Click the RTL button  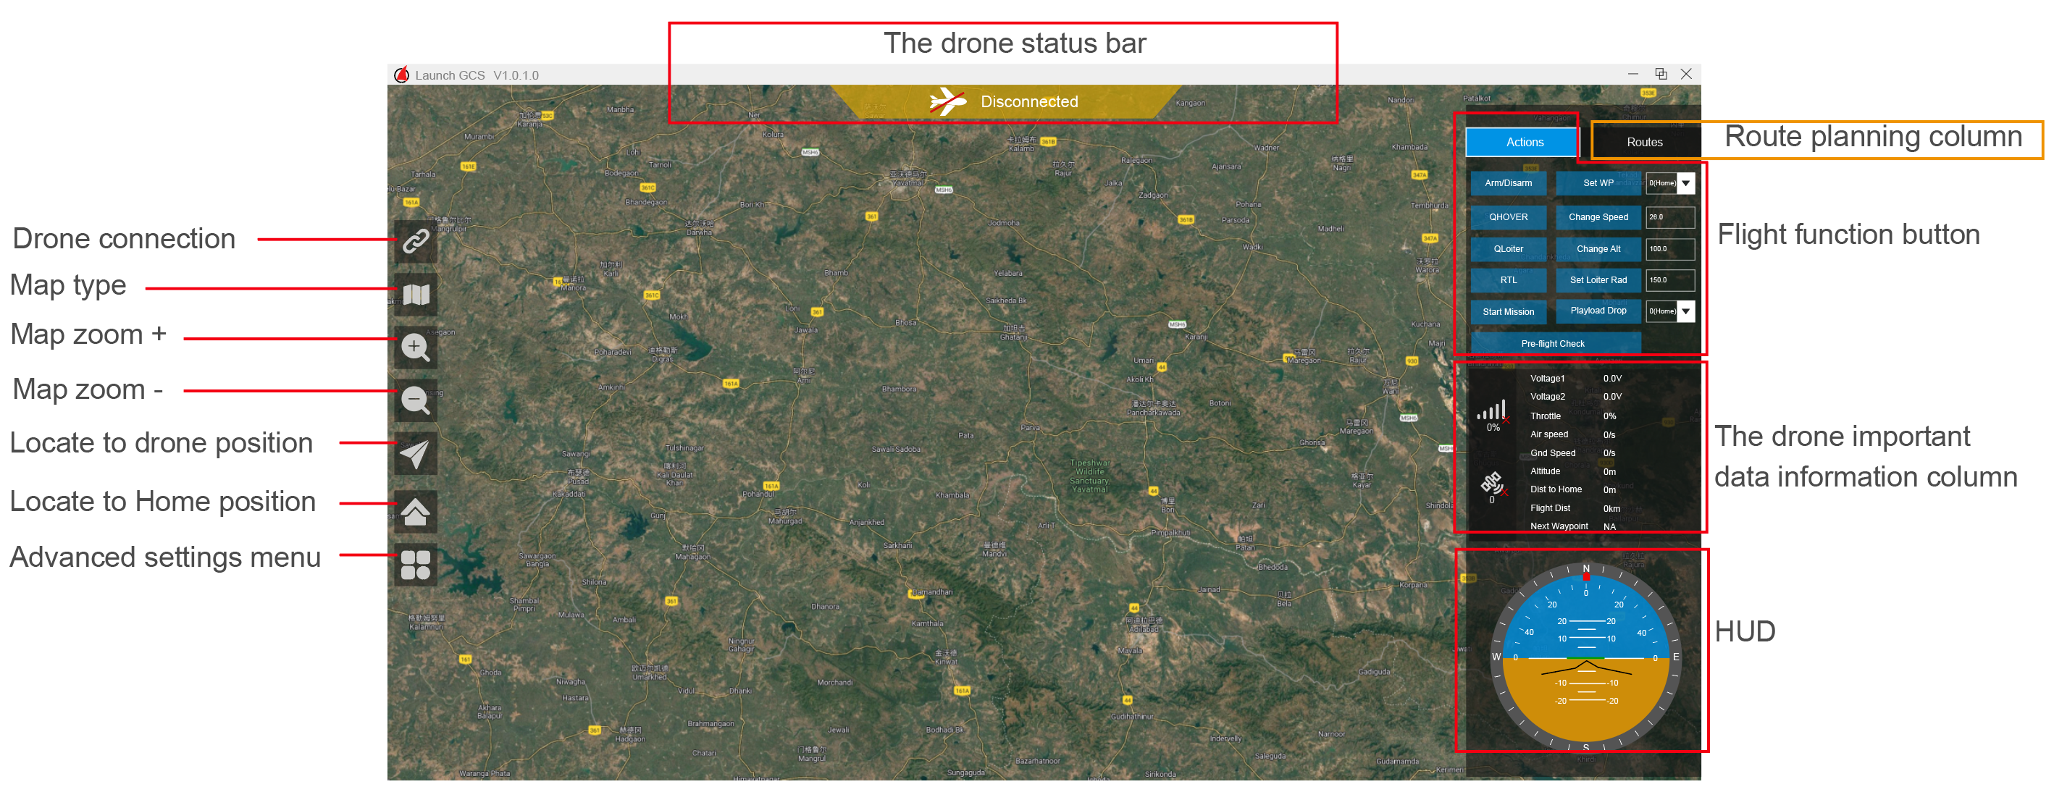coord(1508,280)
